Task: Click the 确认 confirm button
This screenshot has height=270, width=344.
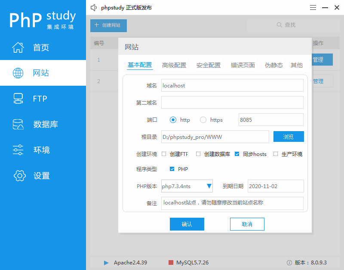Action: tap(187, 224)
